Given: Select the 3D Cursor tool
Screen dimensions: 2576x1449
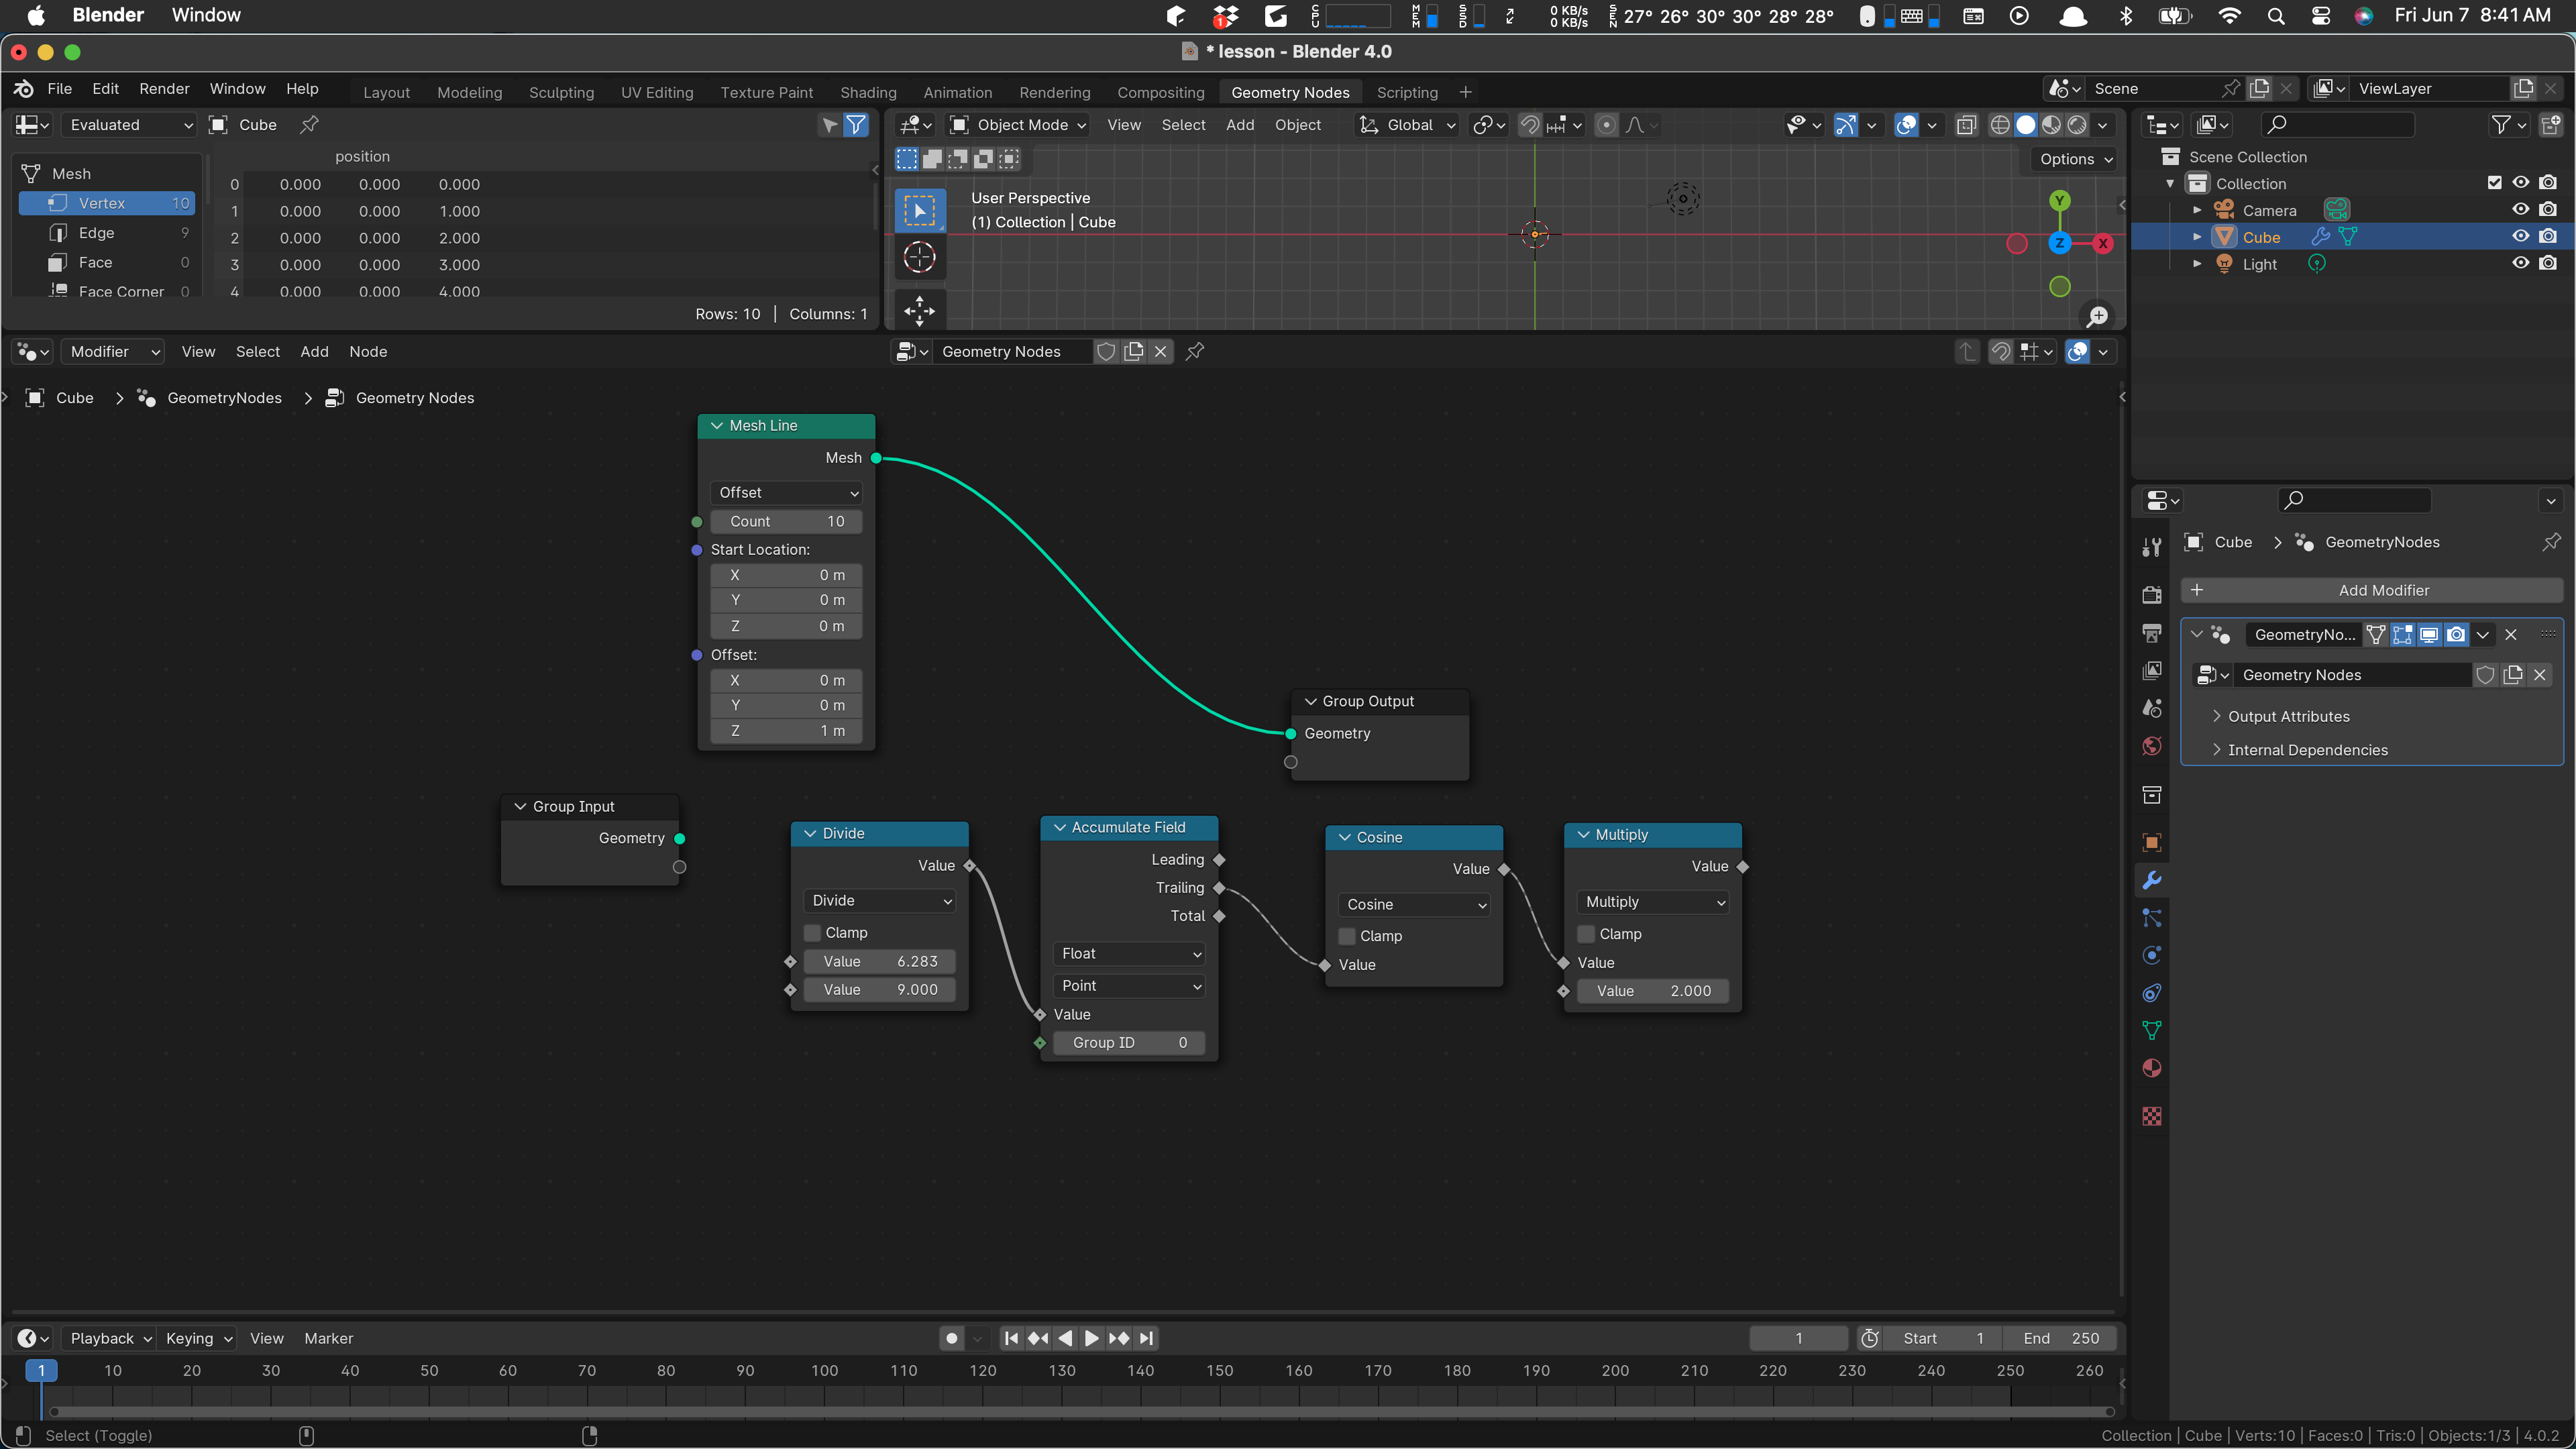Looking at the screenshot, I should point(919,258).
